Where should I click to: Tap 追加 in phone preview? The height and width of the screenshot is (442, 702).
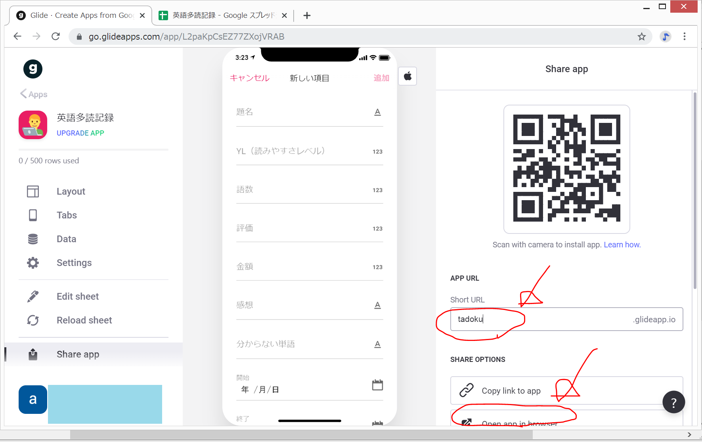point(381,78)
